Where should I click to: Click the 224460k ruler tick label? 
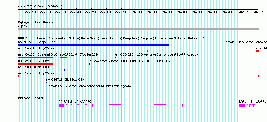pyautogui.click(x=257, y=12)
